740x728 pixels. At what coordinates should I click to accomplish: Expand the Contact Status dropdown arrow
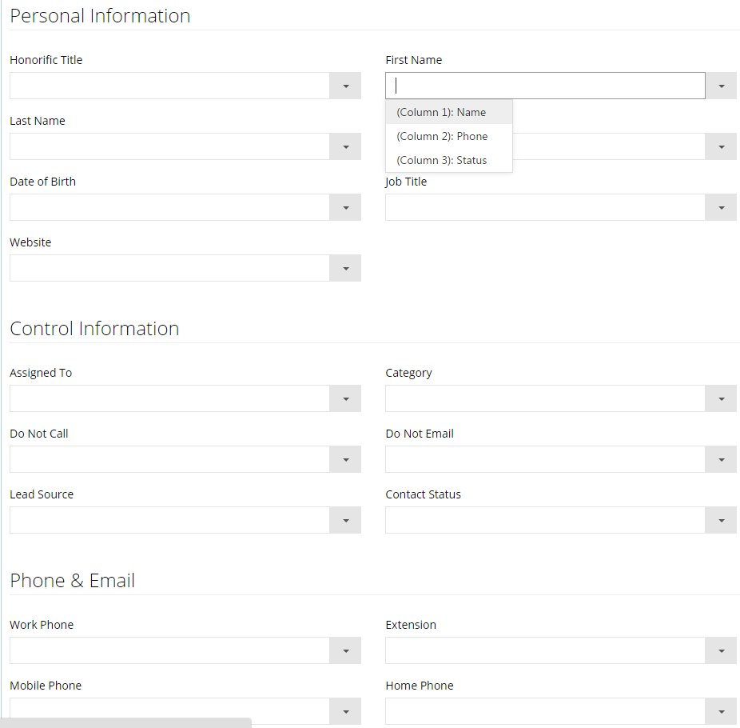point(721,520)
